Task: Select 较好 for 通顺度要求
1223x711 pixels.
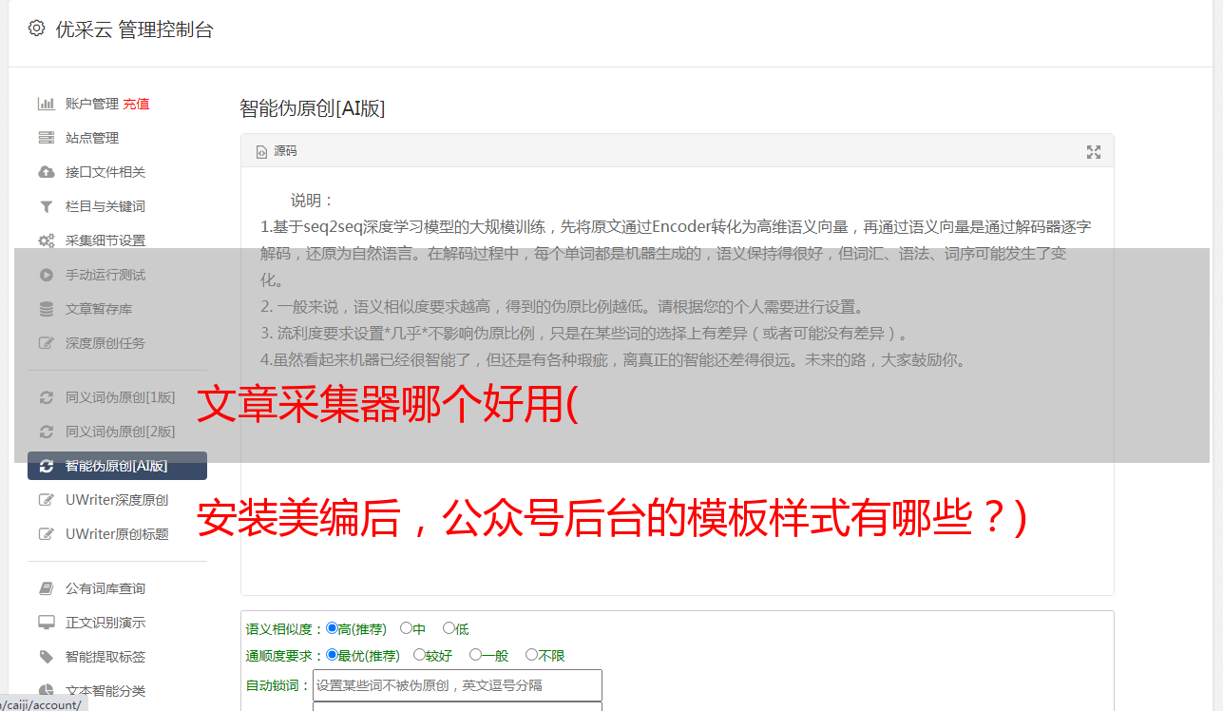Action: [419, 655]
